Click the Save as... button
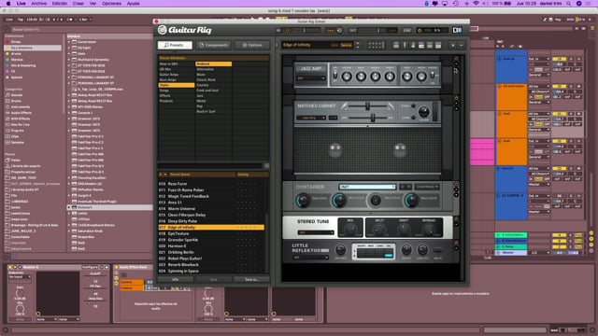This screenshot has height=336, width=598. [251, 279]
